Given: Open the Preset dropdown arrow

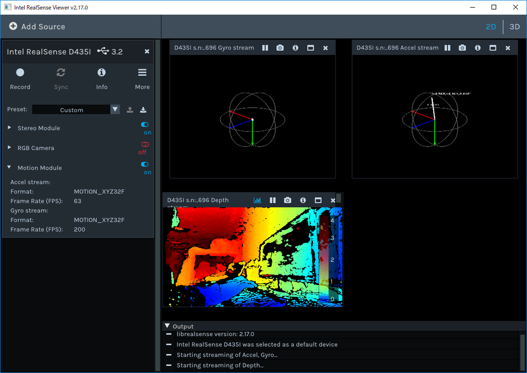Looking at the screenshot, I should click(115, 109).
